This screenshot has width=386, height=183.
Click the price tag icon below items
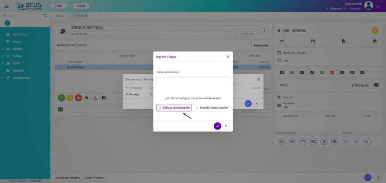click(x=87, y=98)
